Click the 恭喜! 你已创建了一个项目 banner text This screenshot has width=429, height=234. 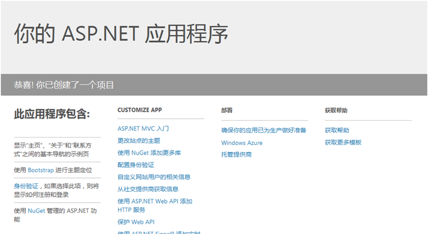pos(64,85)
